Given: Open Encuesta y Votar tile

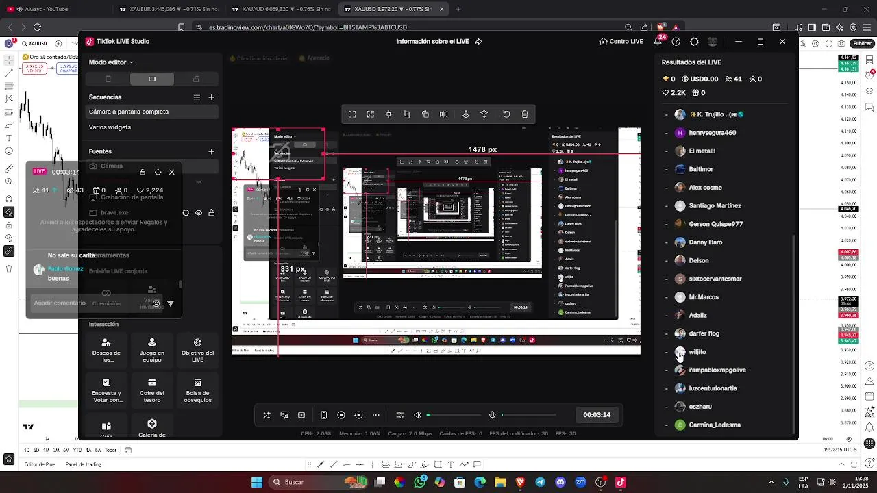Looking at the screenshot, I should click(106, 390).
